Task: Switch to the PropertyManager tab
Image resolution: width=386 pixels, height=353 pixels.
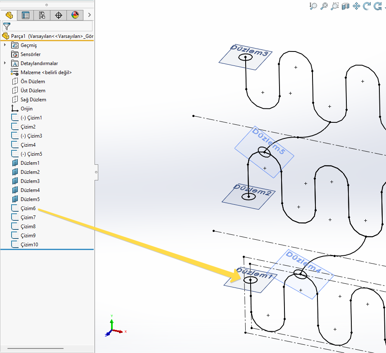Action: pyautogui.click(x=26, y=15)
